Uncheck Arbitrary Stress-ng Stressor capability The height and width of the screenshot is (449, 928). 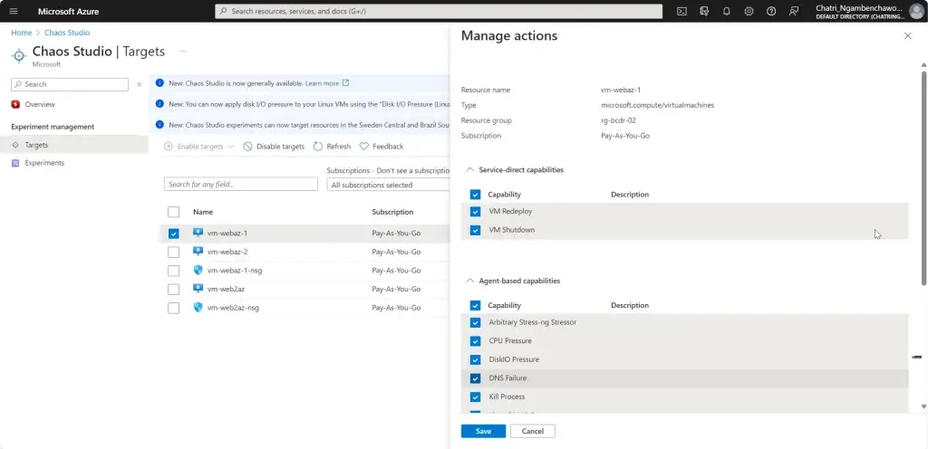pos(475,322)
